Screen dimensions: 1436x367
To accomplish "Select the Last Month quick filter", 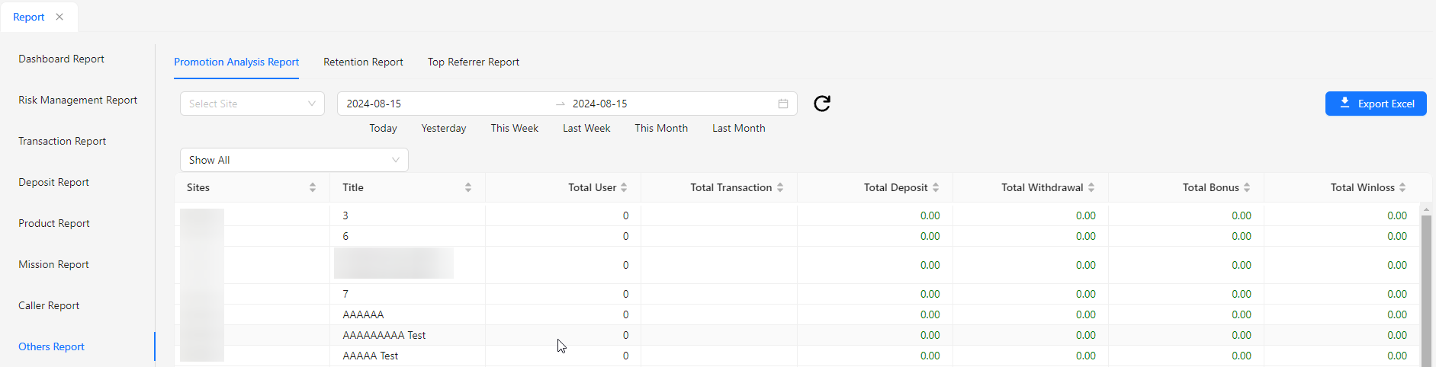I will (x=738, y=128).
